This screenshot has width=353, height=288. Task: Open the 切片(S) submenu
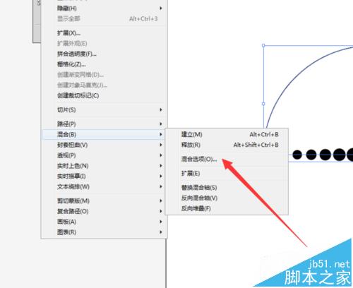click(x=104, y=109)
